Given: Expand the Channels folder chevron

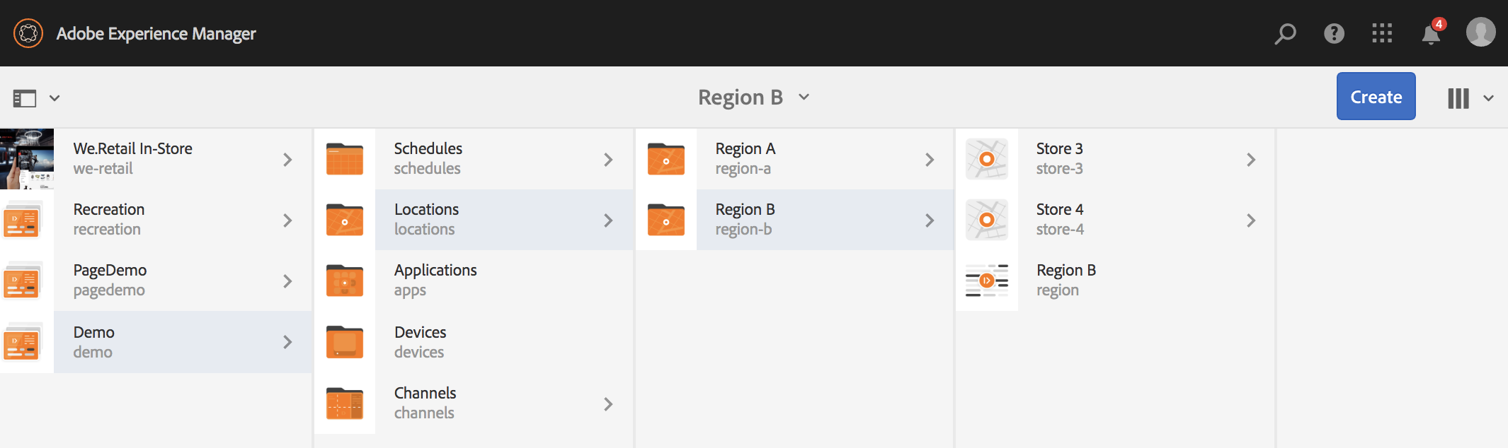Looking at the screenshot, I should click(x=608, y=403).
